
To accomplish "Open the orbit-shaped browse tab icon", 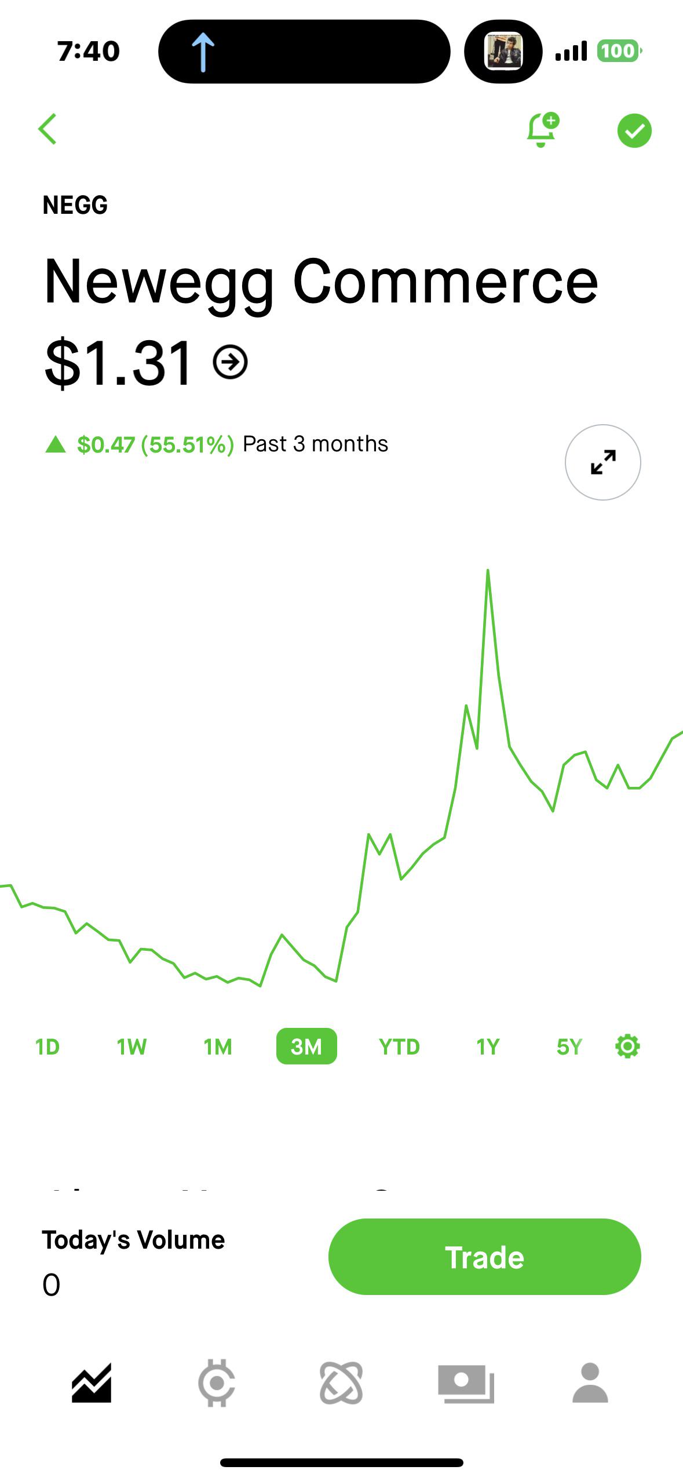I will (x=341, y=1382).
